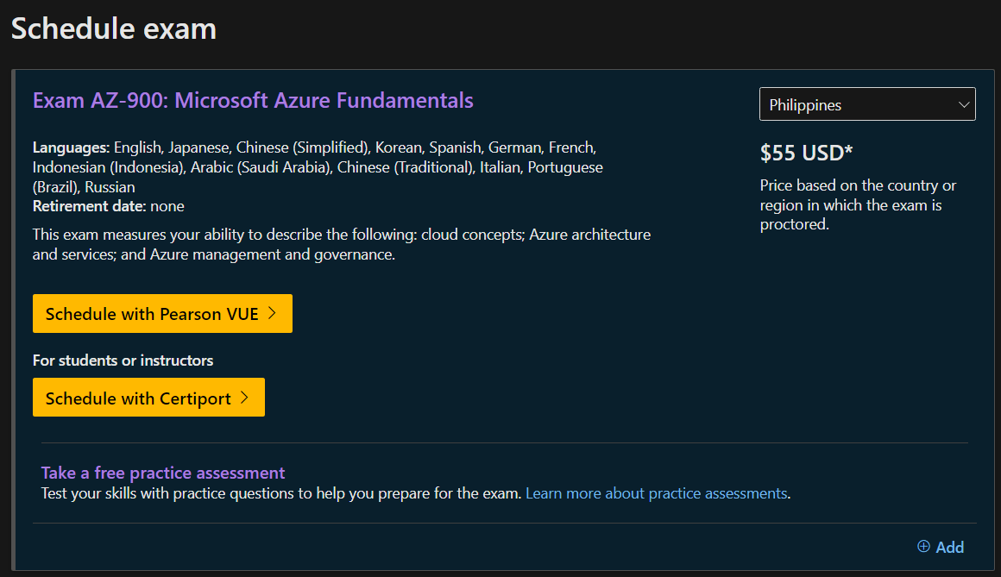1001x577 pixels.
Task: Open the Philippines country dropdown
Action: pos(867,104)
